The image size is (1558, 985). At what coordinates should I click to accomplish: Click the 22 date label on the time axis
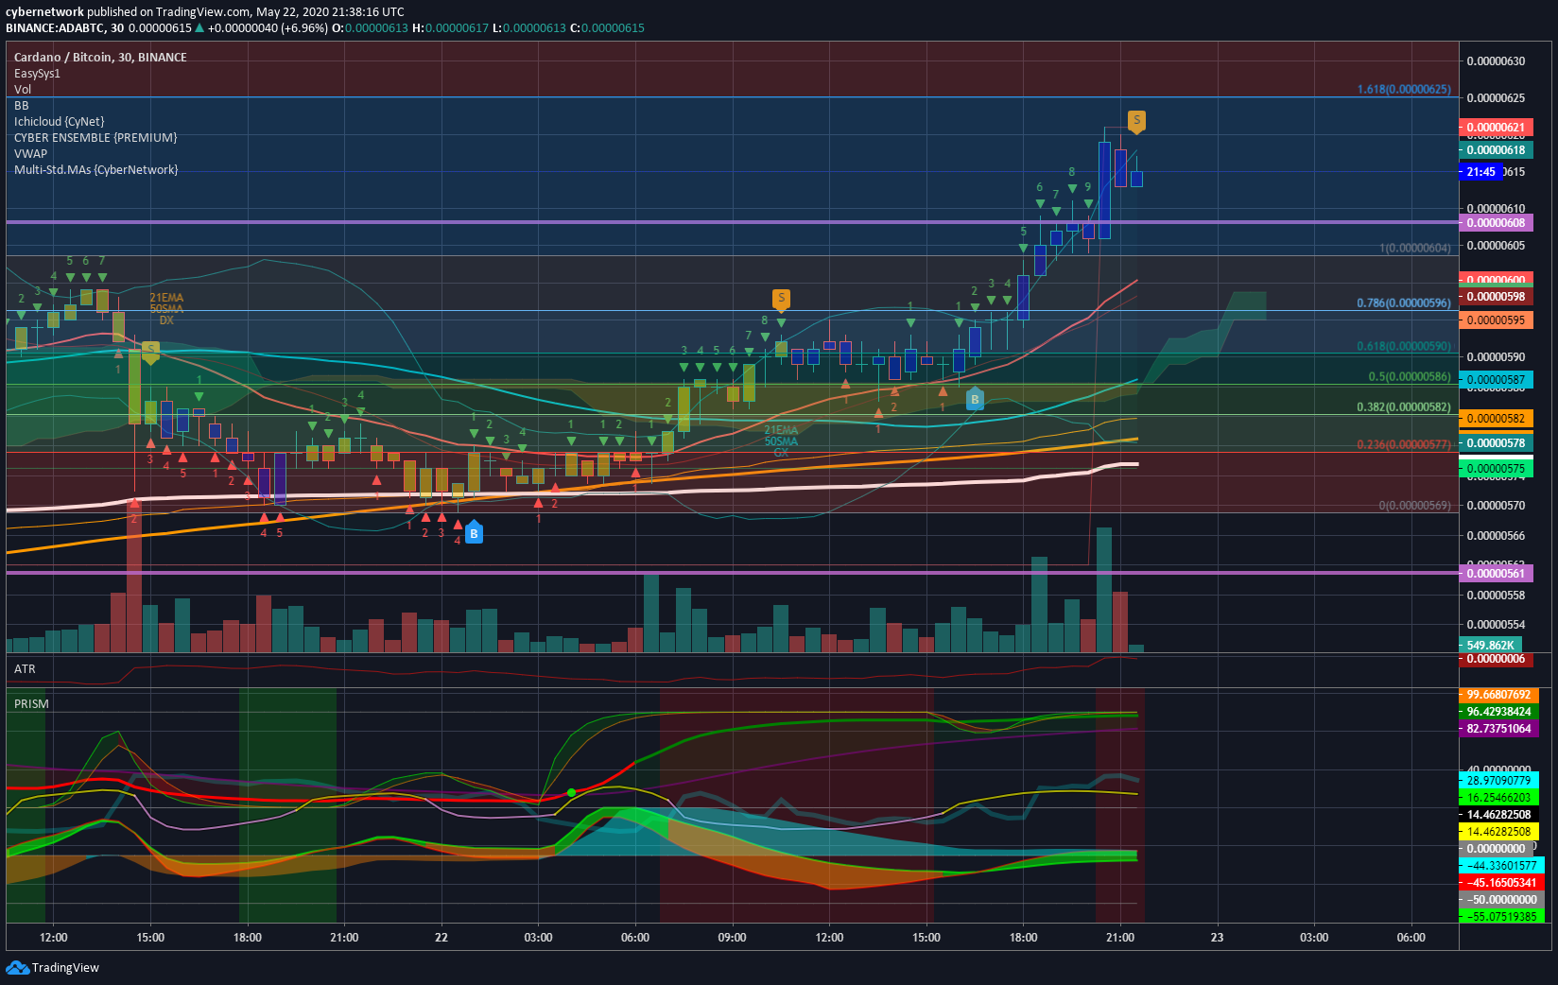coord(441,938)
